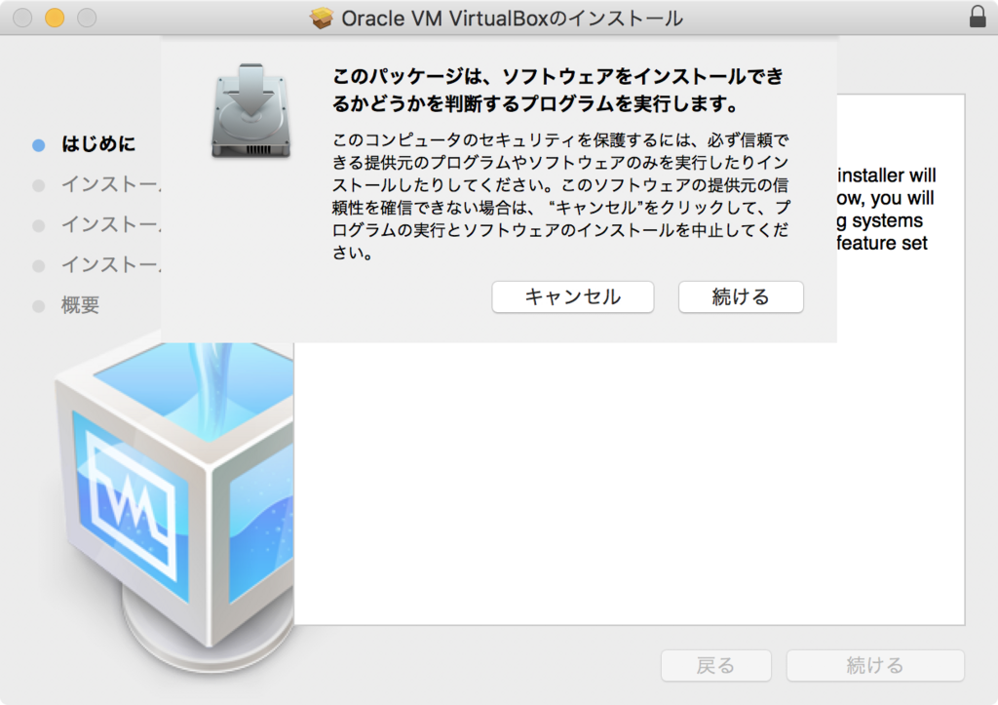998x705 pixels.
Task: Click the text 'feature set' in content pane
Action: [x=882, y=243]
